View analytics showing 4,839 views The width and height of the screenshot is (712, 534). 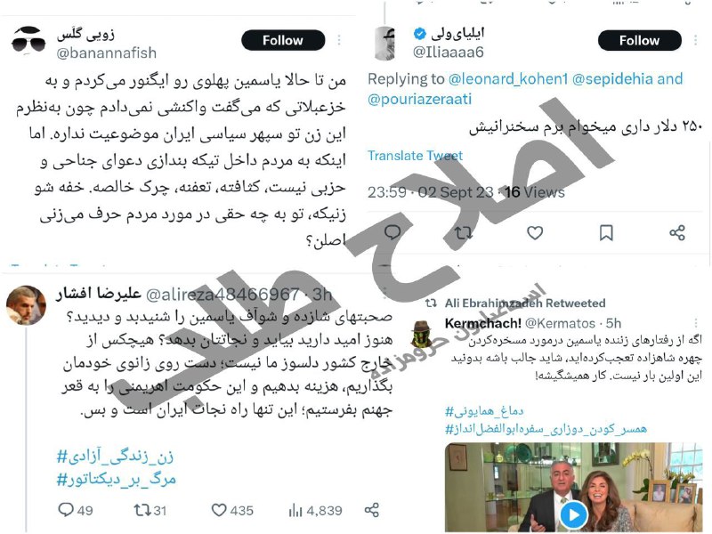[x=315, y=510]
